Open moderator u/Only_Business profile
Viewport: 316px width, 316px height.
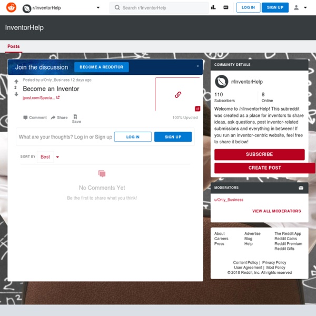pyautogui.click(x=229, y=200)
